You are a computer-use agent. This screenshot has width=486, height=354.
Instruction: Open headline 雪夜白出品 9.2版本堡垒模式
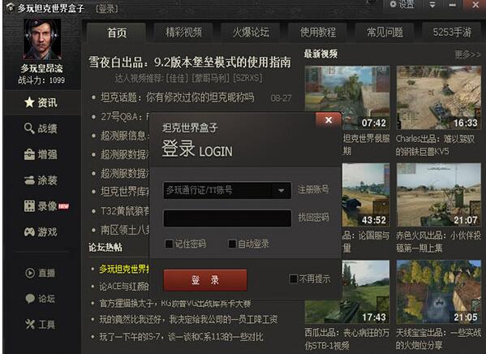click(190, 63)
